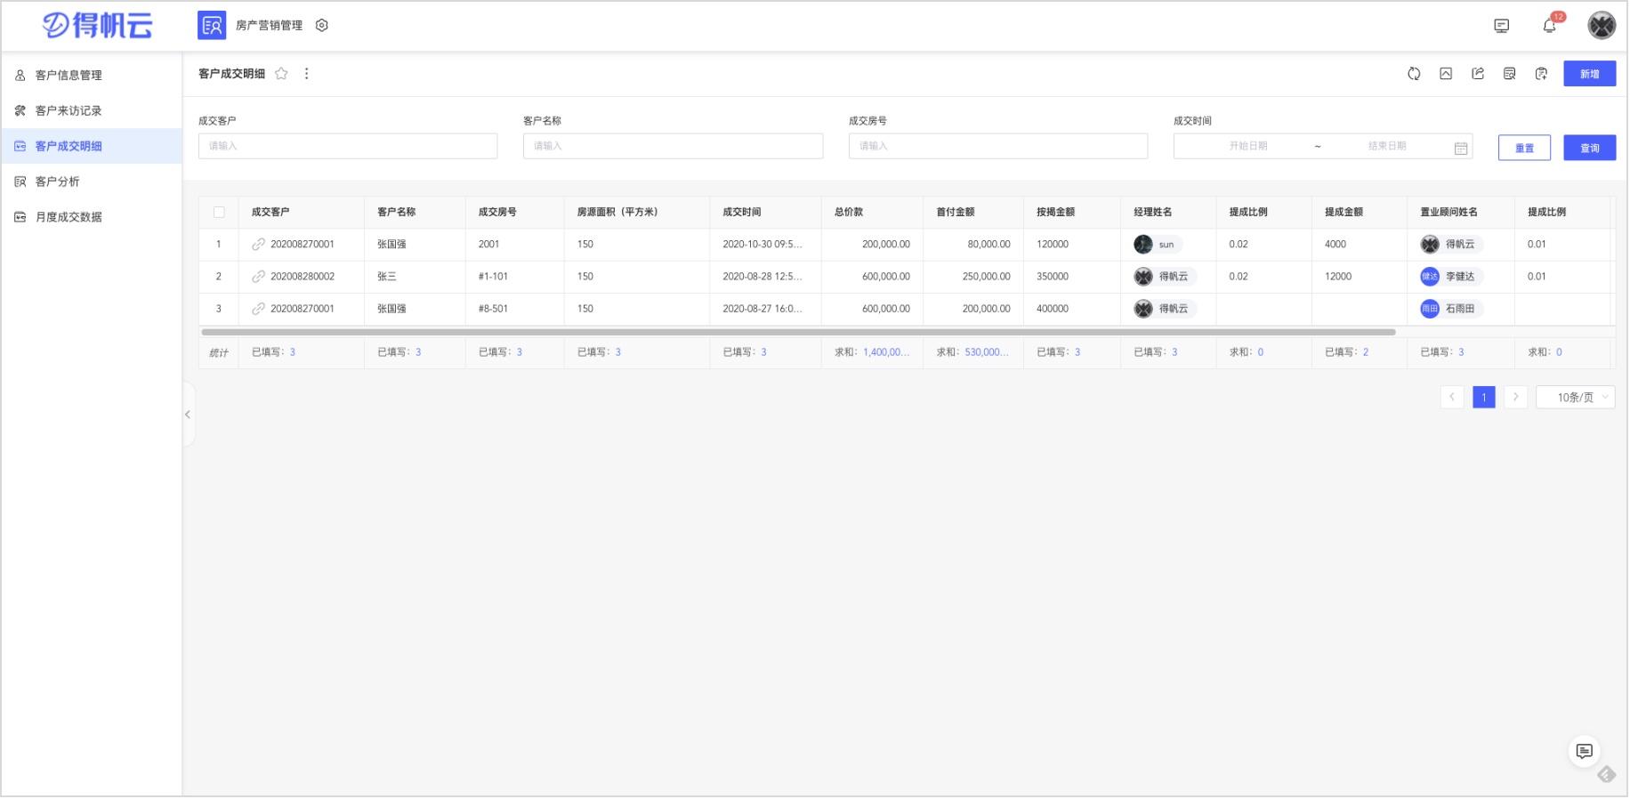Image resolution: width=1630 pixels, height=799 pixels.
Task: Refresh the table data
Action: pyautogui.click(x=1414, y=74)
